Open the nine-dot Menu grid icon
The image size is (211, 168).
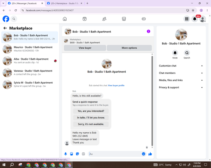click(x=187, y=19)
